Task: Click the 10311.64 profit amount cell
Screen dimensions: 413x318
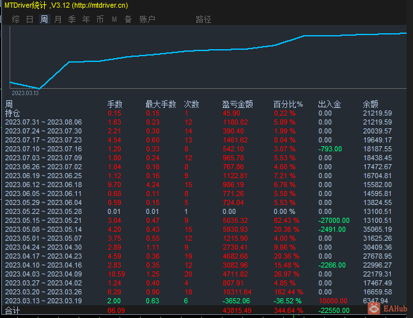Action: click(237, 292)
